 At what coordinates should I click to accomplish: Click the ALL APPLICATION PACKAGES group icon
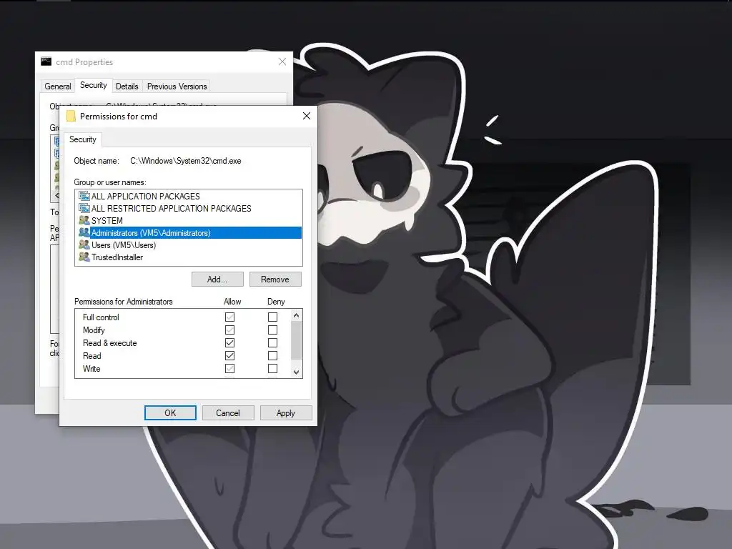(84, 196)
